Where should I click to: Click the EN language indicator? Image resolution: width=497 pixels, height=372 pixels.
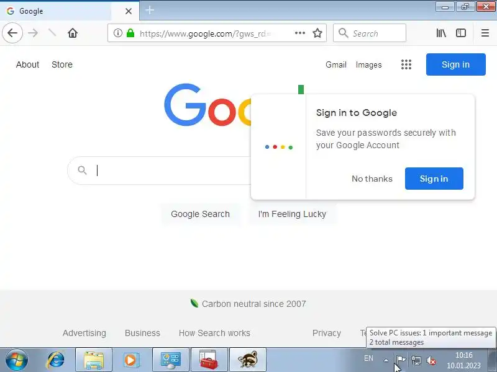click(x=368, y=358)
